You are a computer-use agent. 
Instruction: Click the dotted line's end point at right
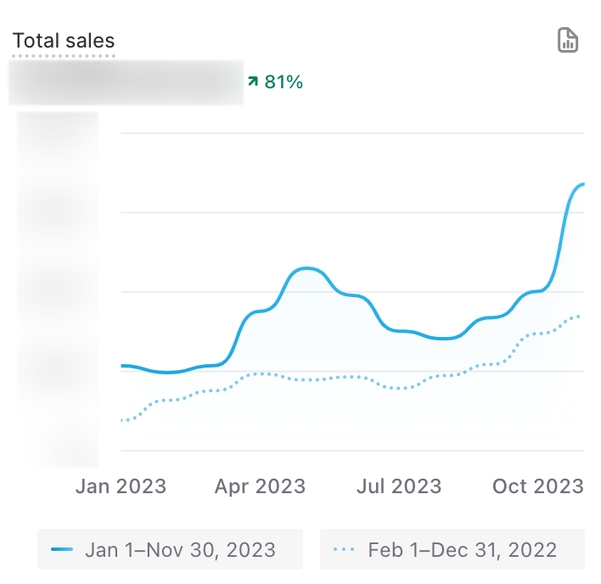click(581, 316)
